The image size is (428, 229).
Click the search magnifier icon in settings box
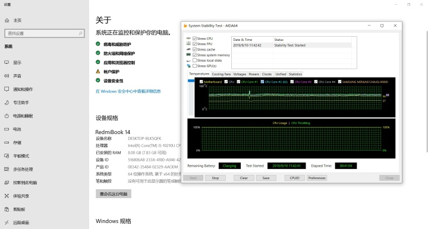[x=80, y=33]
